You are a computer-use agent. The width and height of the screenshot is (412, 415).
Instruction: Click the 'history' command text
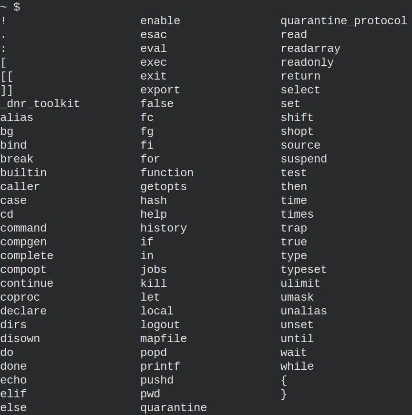[x=164, y=228]
